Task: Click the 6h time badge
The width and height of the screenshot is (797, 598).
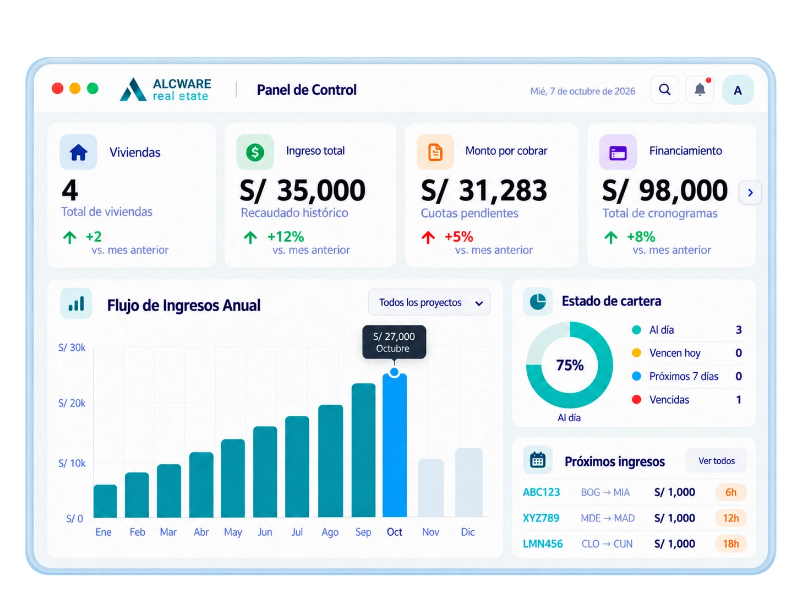Action: [x=731, y=492]
